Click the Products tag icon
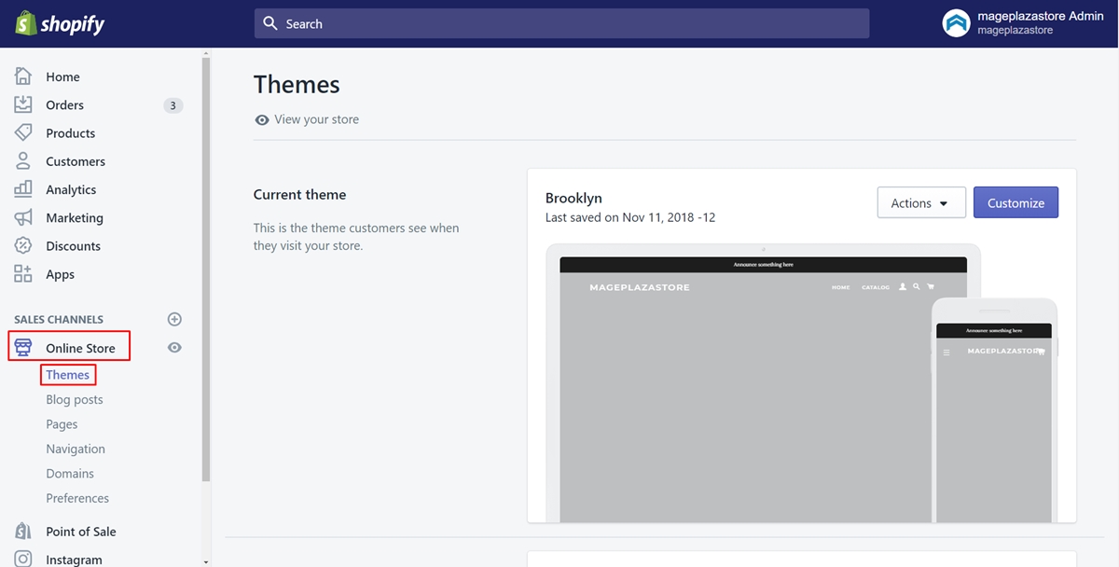1119x567 pixels. 23,132
